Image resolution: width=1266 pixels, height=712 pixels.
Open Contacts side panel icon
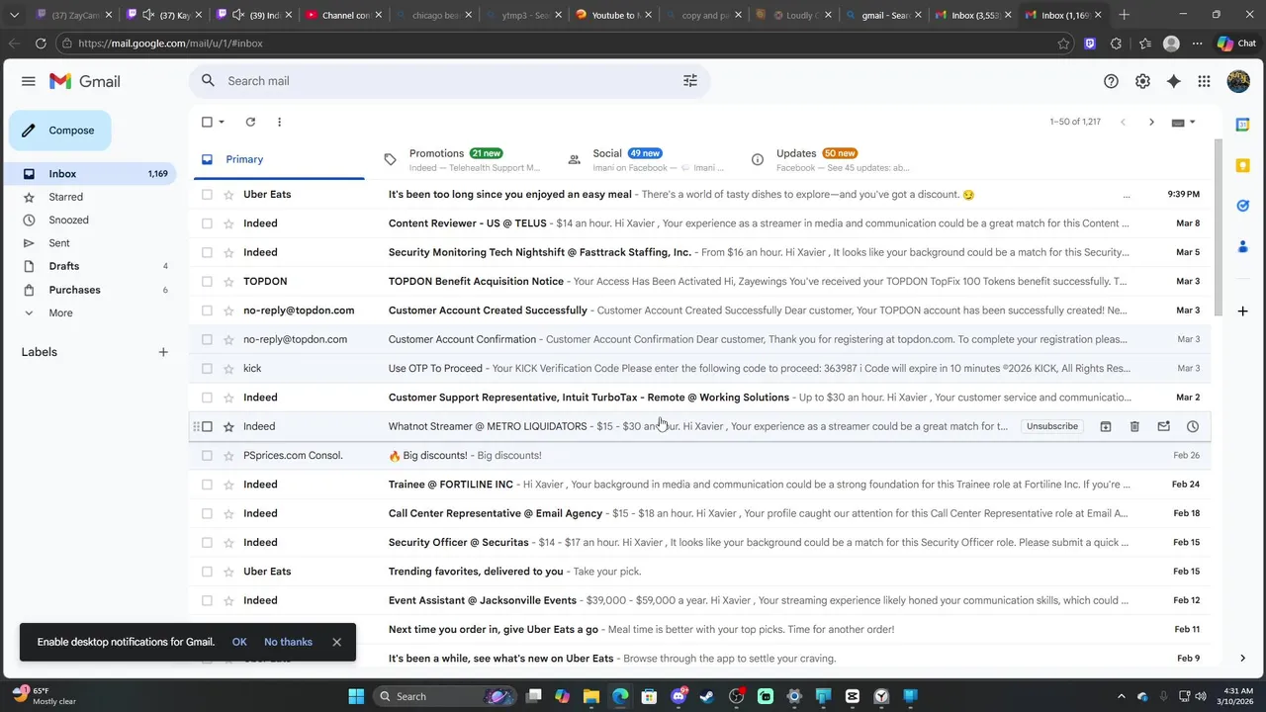(1242, 246)
